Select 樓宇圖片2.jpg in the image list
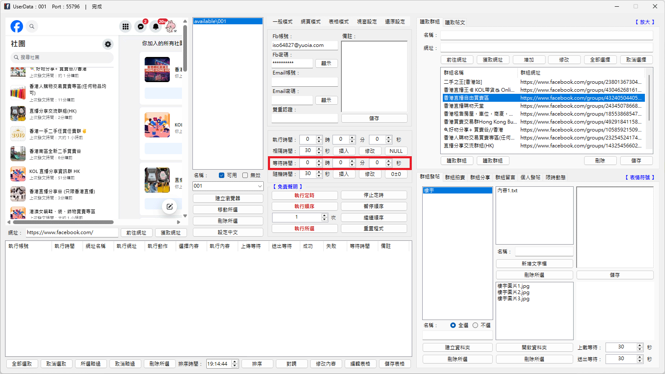 (513, 292)
